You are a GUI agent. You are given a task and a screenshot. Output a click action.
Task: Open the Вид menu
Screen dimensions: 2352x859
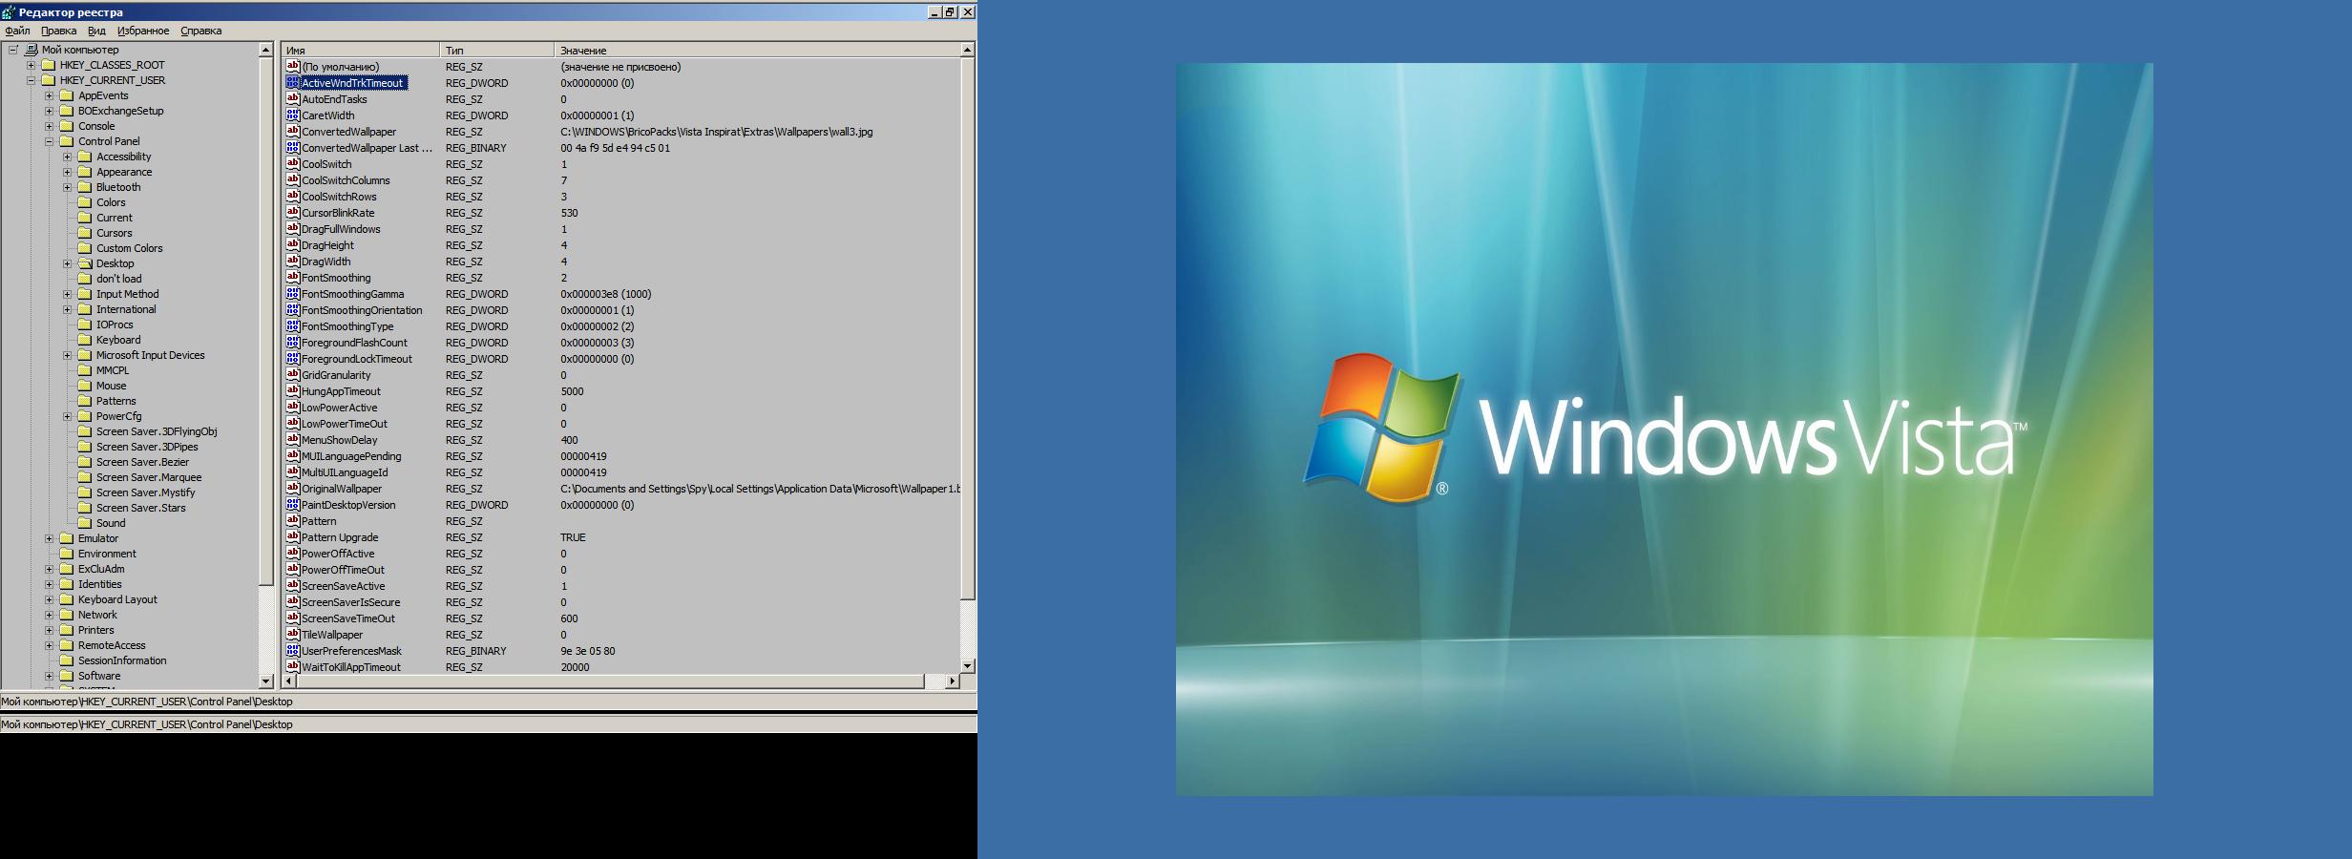(97, 31)
